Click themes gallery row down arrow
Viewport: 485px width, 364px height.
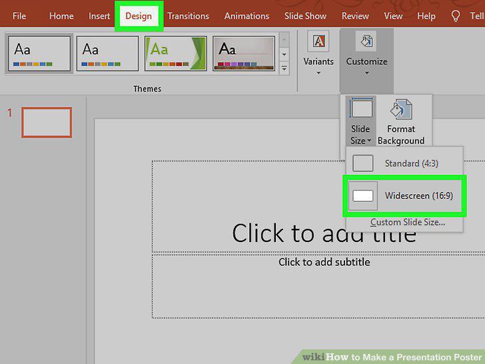click(x=284, y=55)
